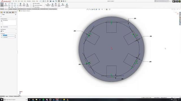Screen dimensions: 181x101
Task: Open File Explorer from the taskbar
Action: pyautogui.click(x=36, y=100)
